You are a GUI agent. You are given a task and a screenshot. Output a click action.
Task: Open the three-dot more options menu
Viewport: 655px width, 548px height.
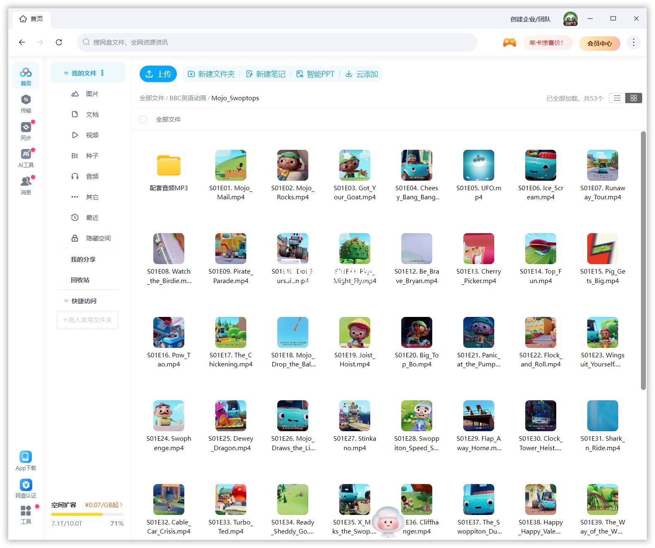click(x=633, y=43)
